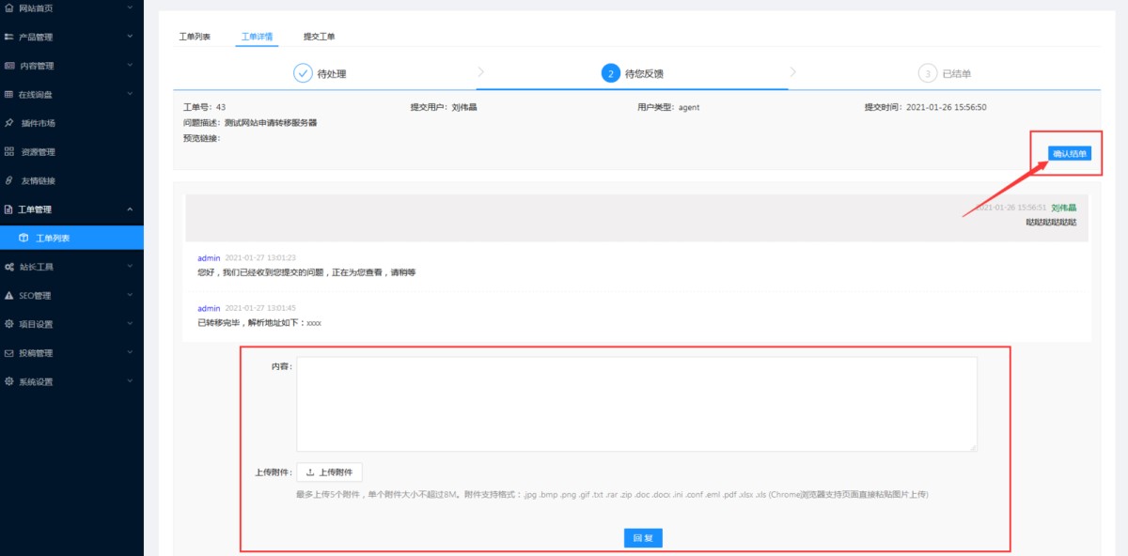
Task: Click the step 3 已结单 circle
Action: click(x=927, y=73)
